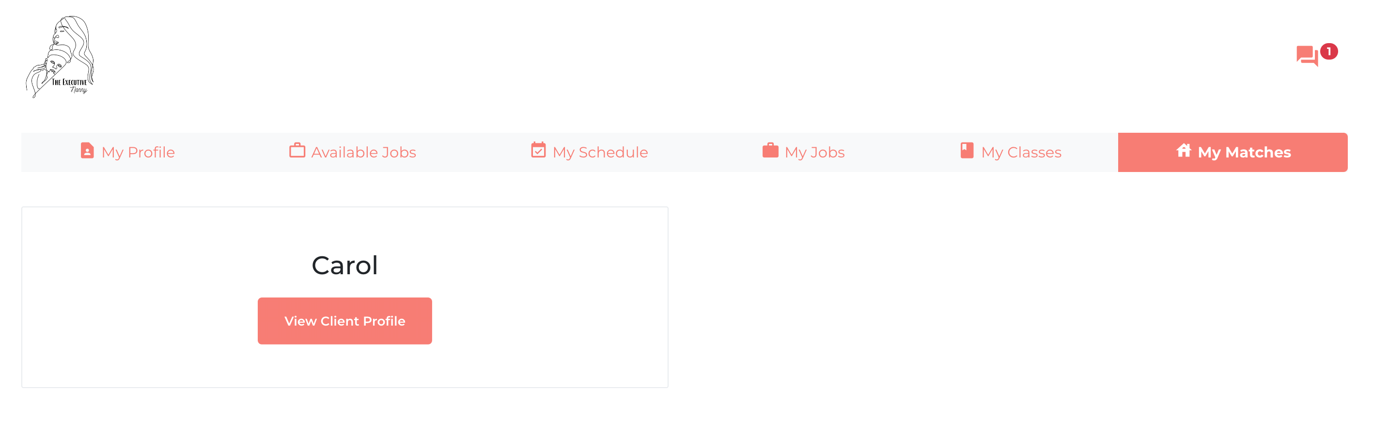The height and width of the screenshot is (438, 1373).
Task: Switch to Available Jobs tab
Action: coord(353,153)
